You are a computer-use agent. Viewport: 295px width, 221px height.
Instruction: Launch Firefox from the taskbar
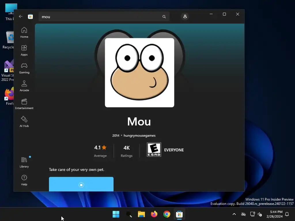[154, 214]
